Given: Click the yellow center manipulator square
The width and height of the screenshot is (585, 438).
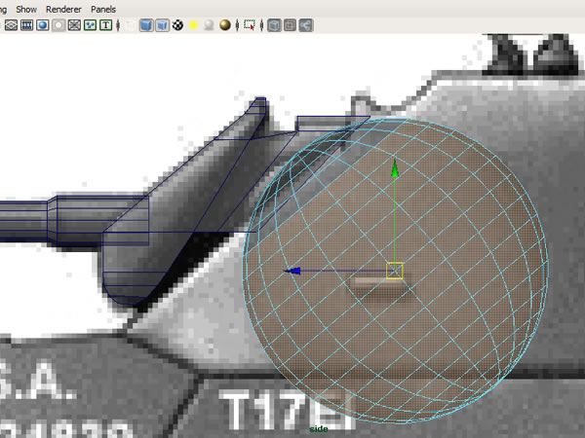Looking at the screenshot, I should (x=395, y=271).
